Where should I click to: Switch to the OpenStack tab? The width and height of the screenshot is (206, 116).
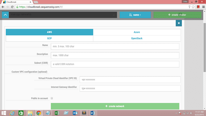pyautogui.click(x=136, y=38)
